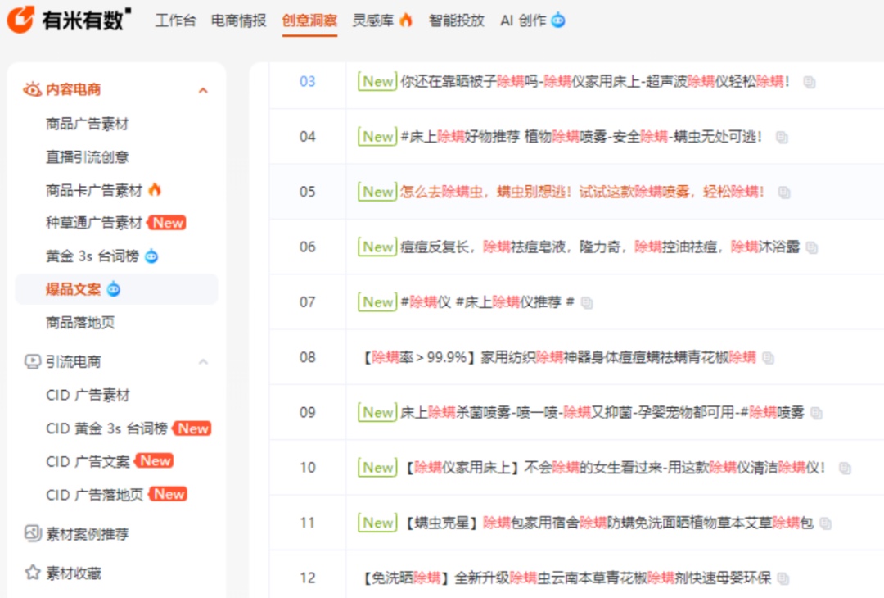The height and width of the screenshot is (598, 884).
Task: Copy the row 11 copywriting text
Action: coord(825,523)
